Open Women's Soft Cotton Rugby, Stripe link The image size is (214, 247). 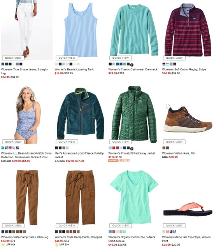click(x=184, y=70)
